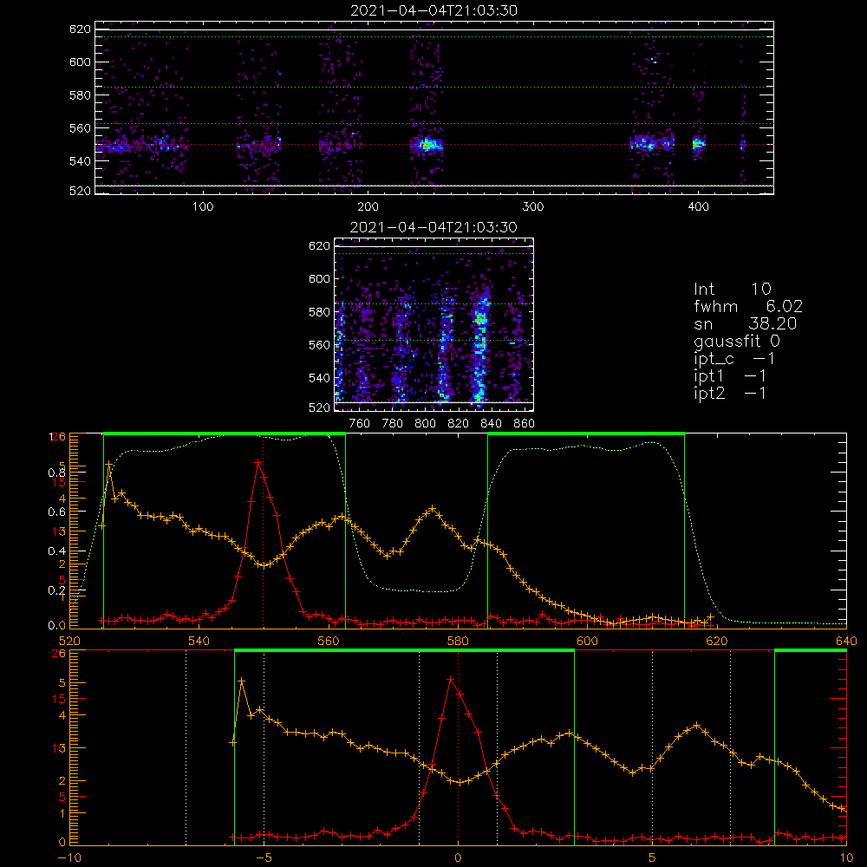Screen dimensions: 867x867
Task: Select the "sn 38.20" readout line
Action: [x=746, y=323]
